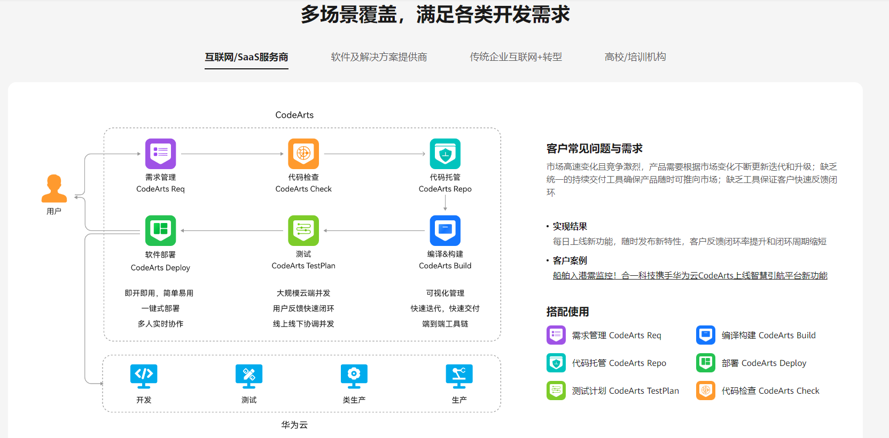Open the 需求管理 CodeArts Req link
889x438 pixels.
[x=617, y=335]
